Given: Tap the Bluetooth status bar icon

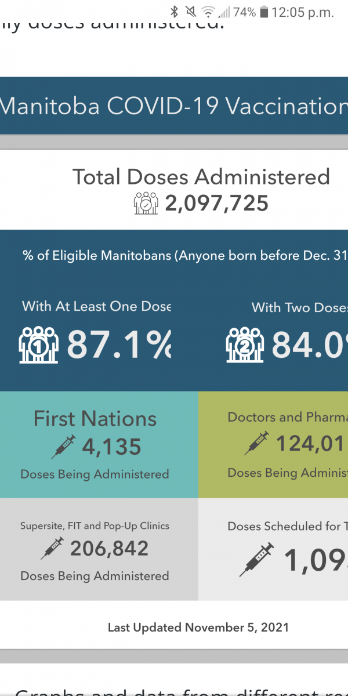Looking at the screenshot, I should click(174, 12).
